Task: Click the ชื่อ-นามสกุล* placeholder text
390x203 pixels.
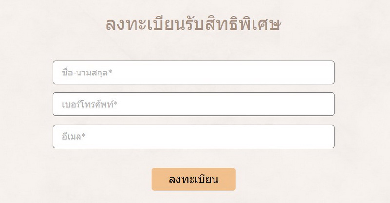Action: click(87, 73)
